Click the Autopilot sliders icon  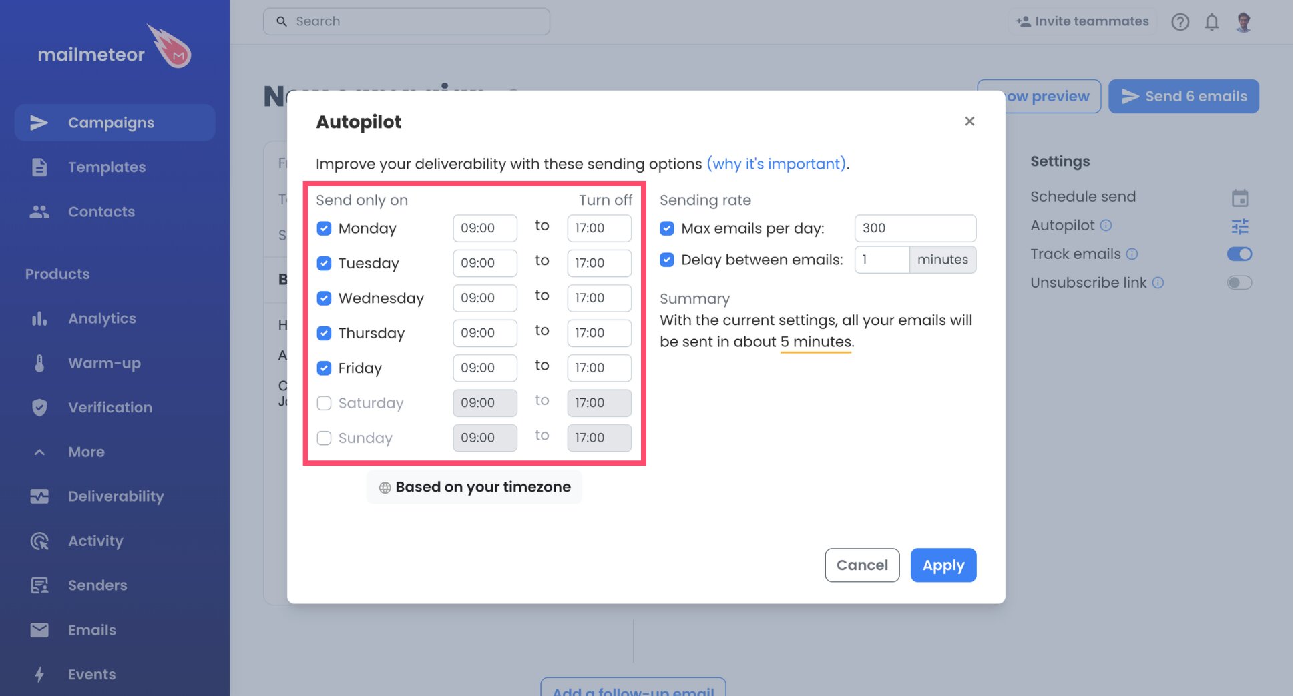tap(1240, 226)
